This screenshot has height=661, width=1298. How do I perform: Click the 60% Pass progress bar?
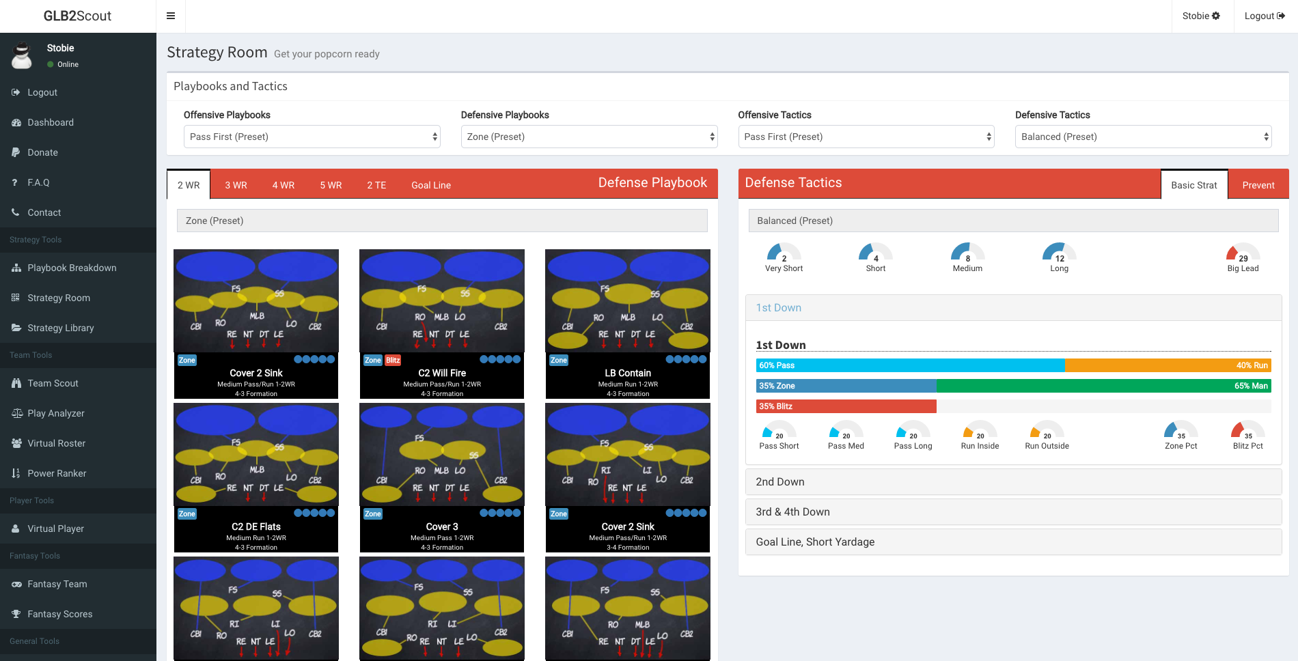(910, 366)
